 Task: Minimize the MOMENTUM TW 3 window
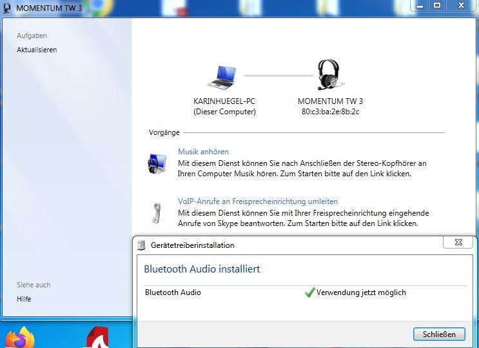pyautogui.click(x=420, y=6)
